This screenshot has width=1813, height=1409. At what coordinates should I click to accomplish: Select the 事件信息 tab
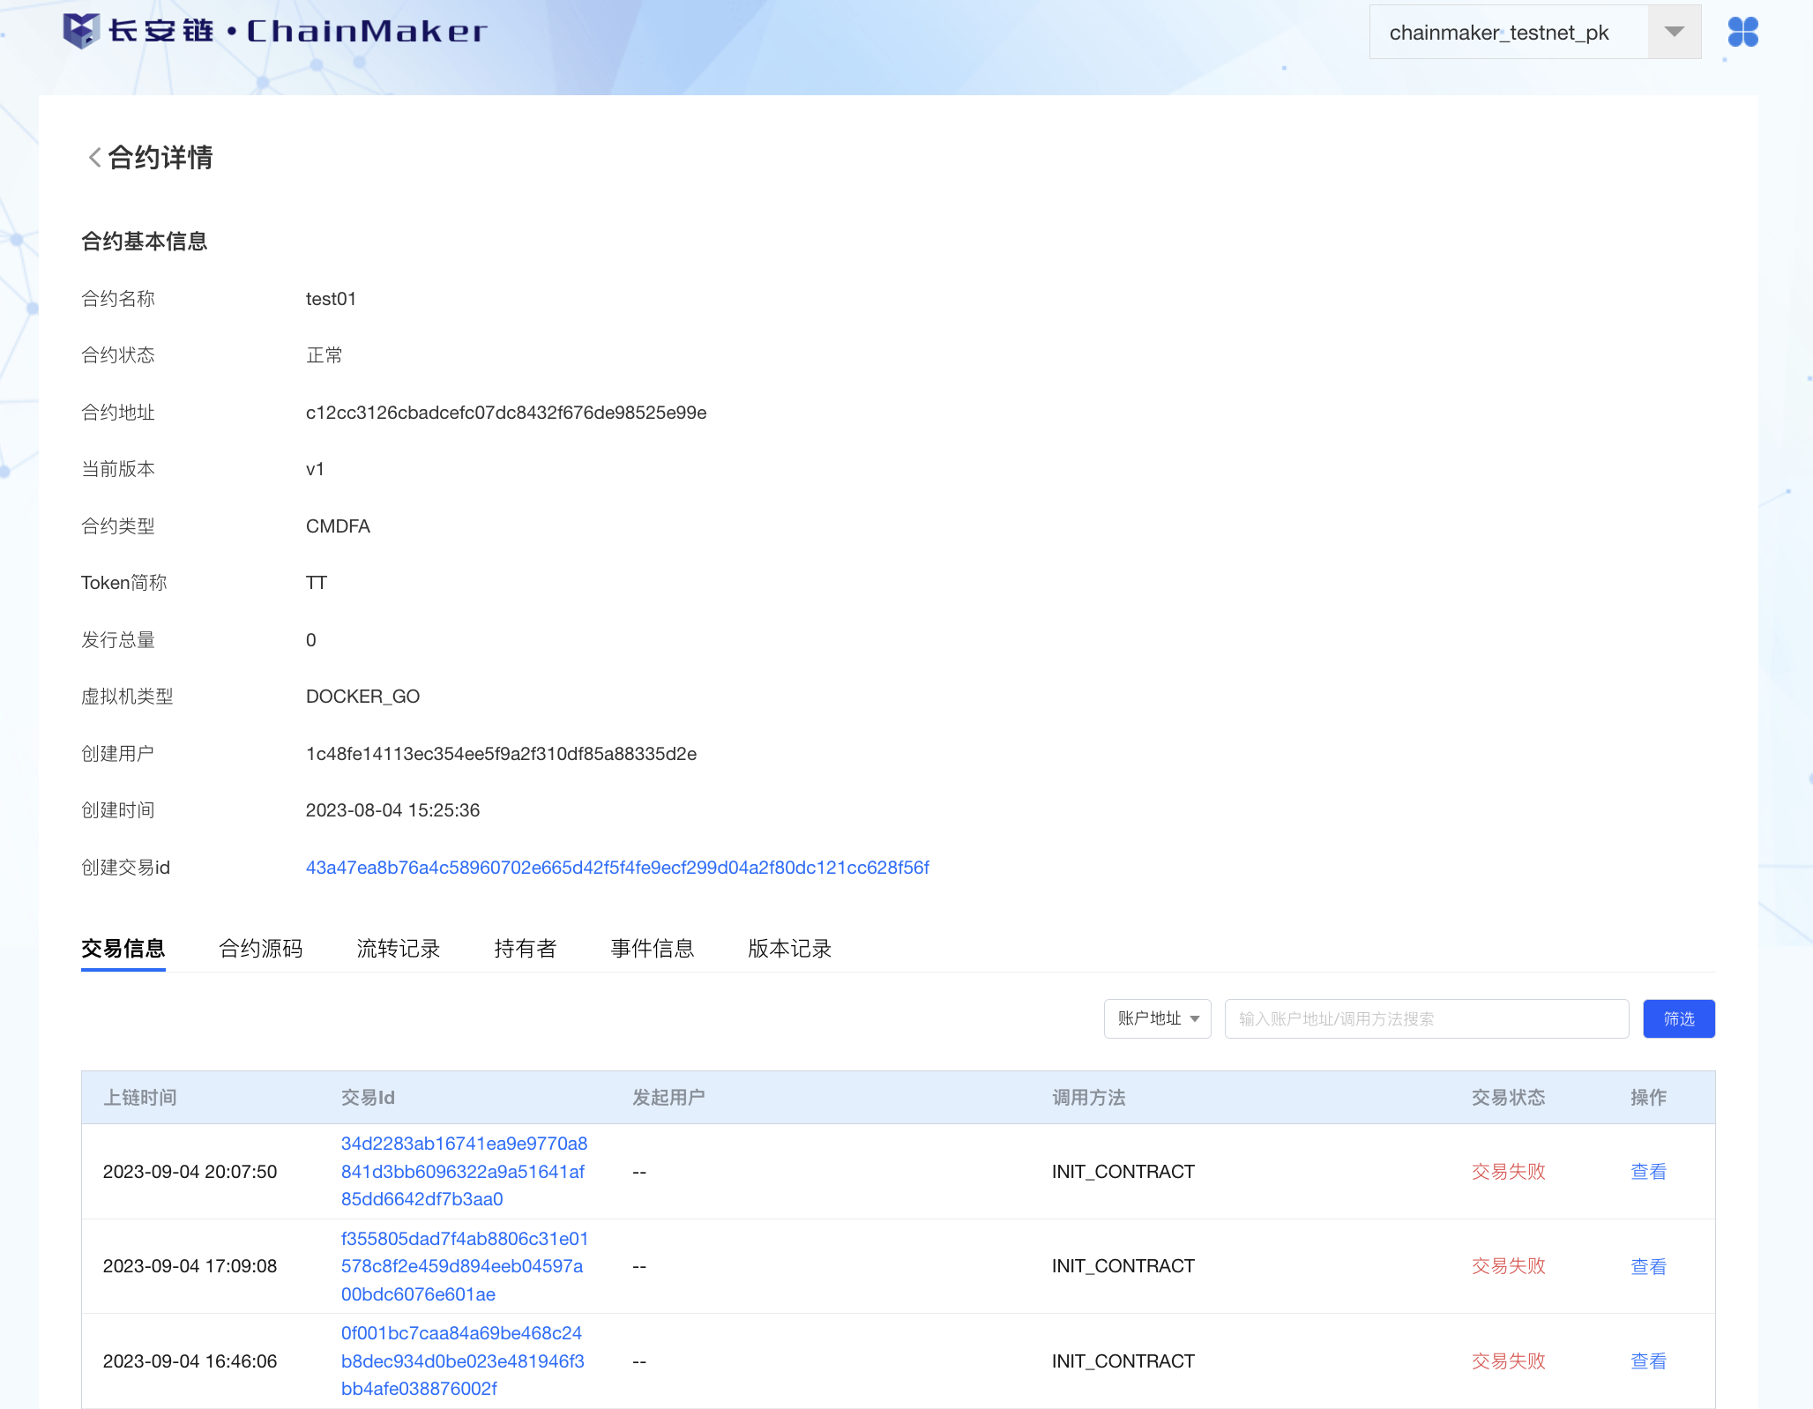[652, 949]
